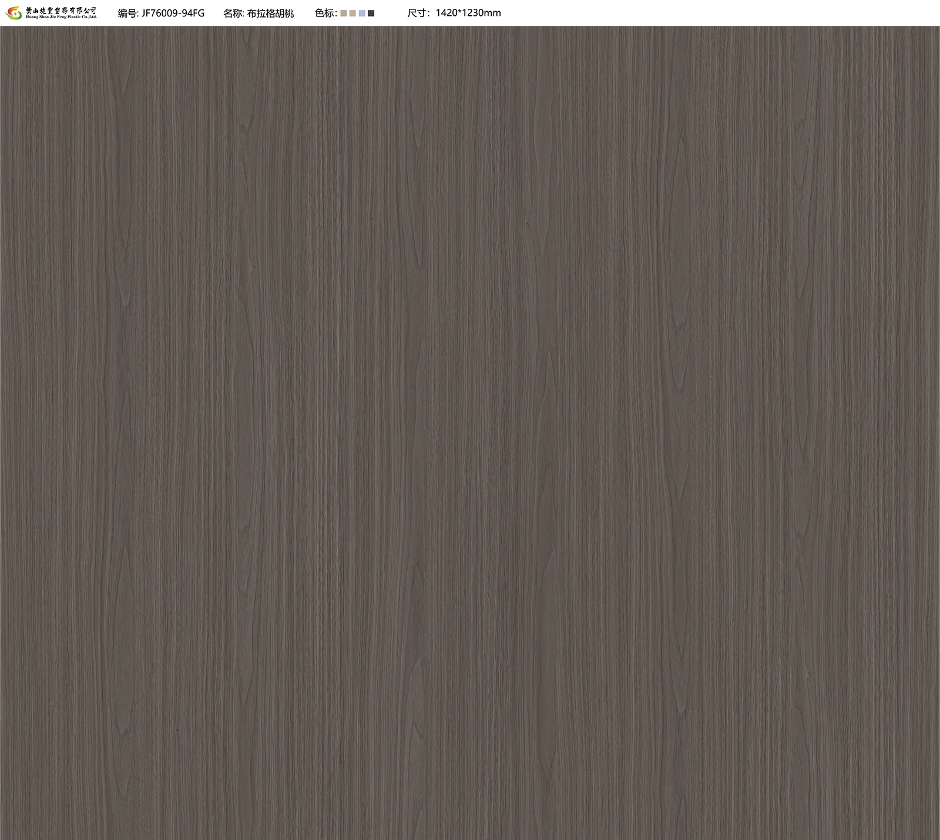Click the Jie Feng company logo icon
Screen dimensions: 940x840
click(14, 13)
